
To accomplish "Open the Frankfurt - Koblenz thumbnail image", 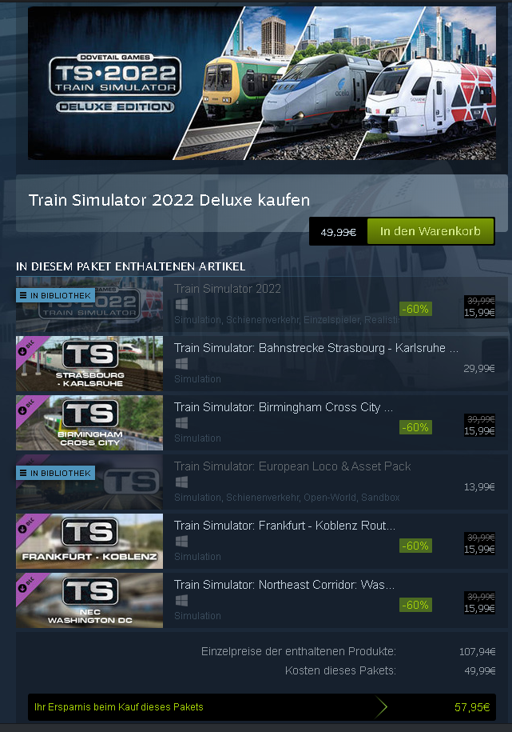I will 89,541.
